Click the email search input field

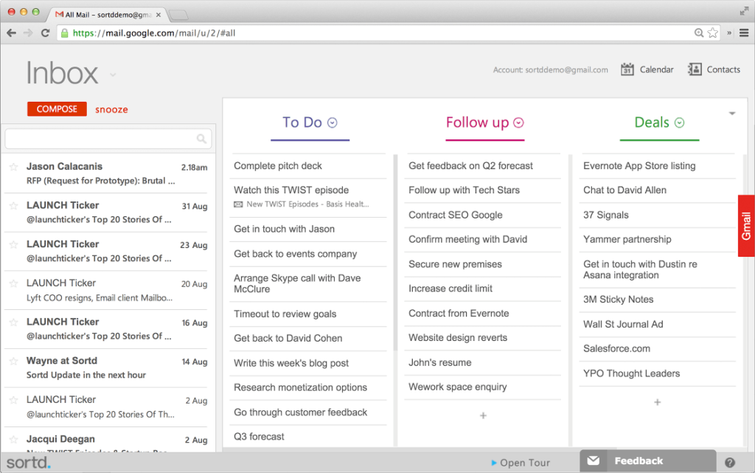pyautogui.click(x=103, y=139)
